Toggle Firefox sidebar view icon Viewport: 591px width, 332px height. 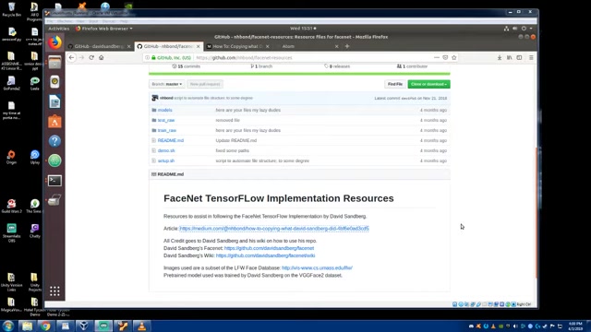(519, 57)
